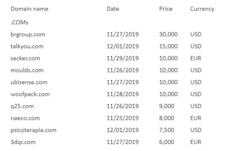Click the 7,500 price cell

[167, 130]
